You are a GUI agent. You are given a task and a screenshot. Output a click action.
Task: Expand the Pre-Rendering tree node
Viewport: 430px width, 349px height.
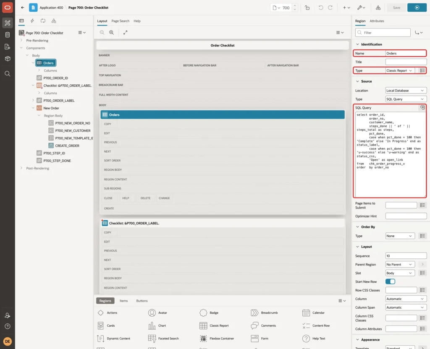(21, 40)
